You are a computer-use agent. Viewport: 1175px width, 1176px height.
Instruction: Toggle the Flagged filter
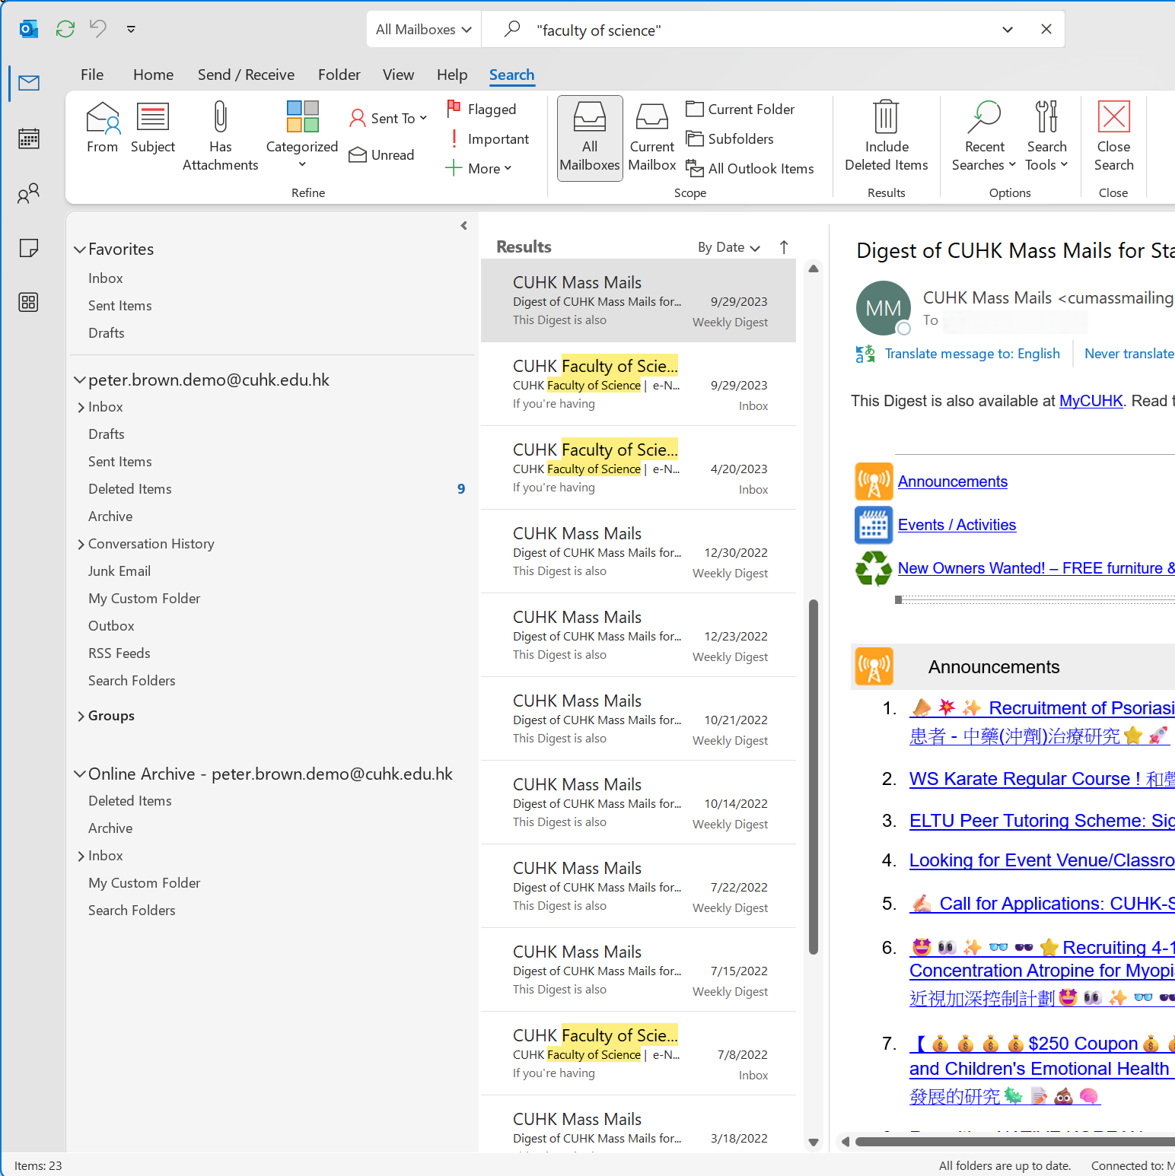tap(482, 110)
